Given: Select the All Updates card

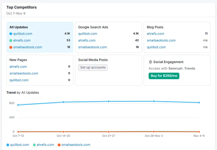Looking at the screenshot, I should point(40,27).
